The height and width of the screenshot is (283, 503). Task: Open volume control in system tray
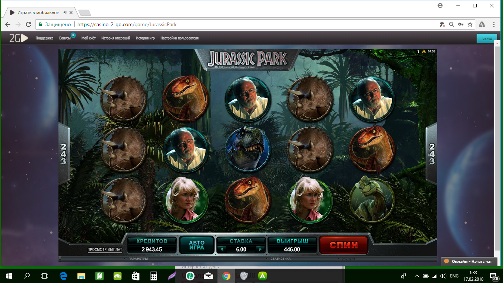pyautogui.click(x=443, y=276)
